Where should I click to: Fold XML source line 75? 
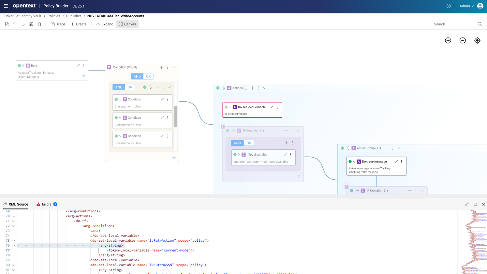tap(14, 240)
